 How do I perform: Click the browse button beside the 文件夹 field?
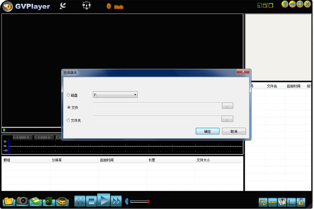tap(227, 119)
